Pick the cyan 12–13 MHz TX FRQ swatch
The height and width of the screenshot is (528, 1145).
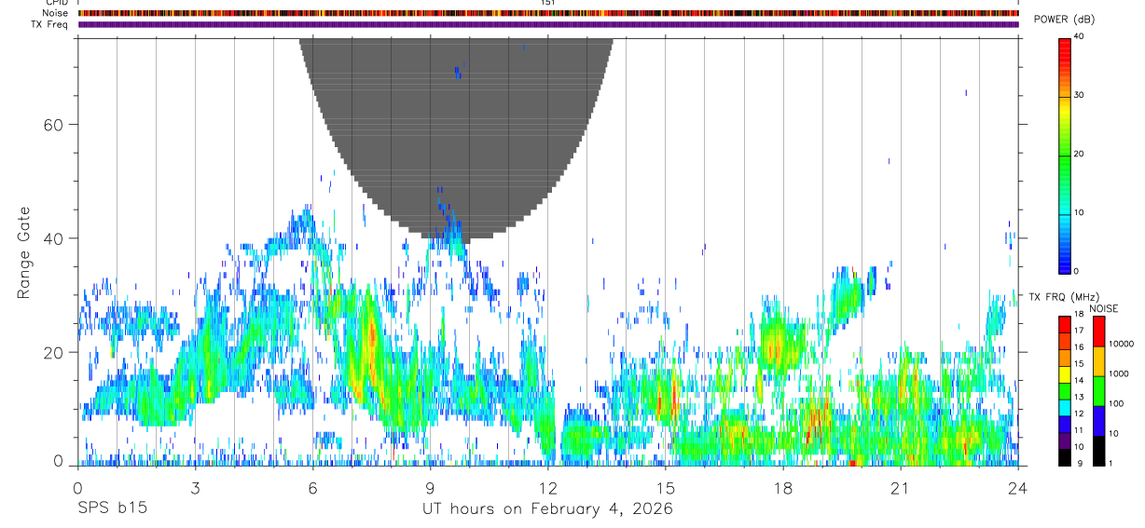[x=1065, y=407]
